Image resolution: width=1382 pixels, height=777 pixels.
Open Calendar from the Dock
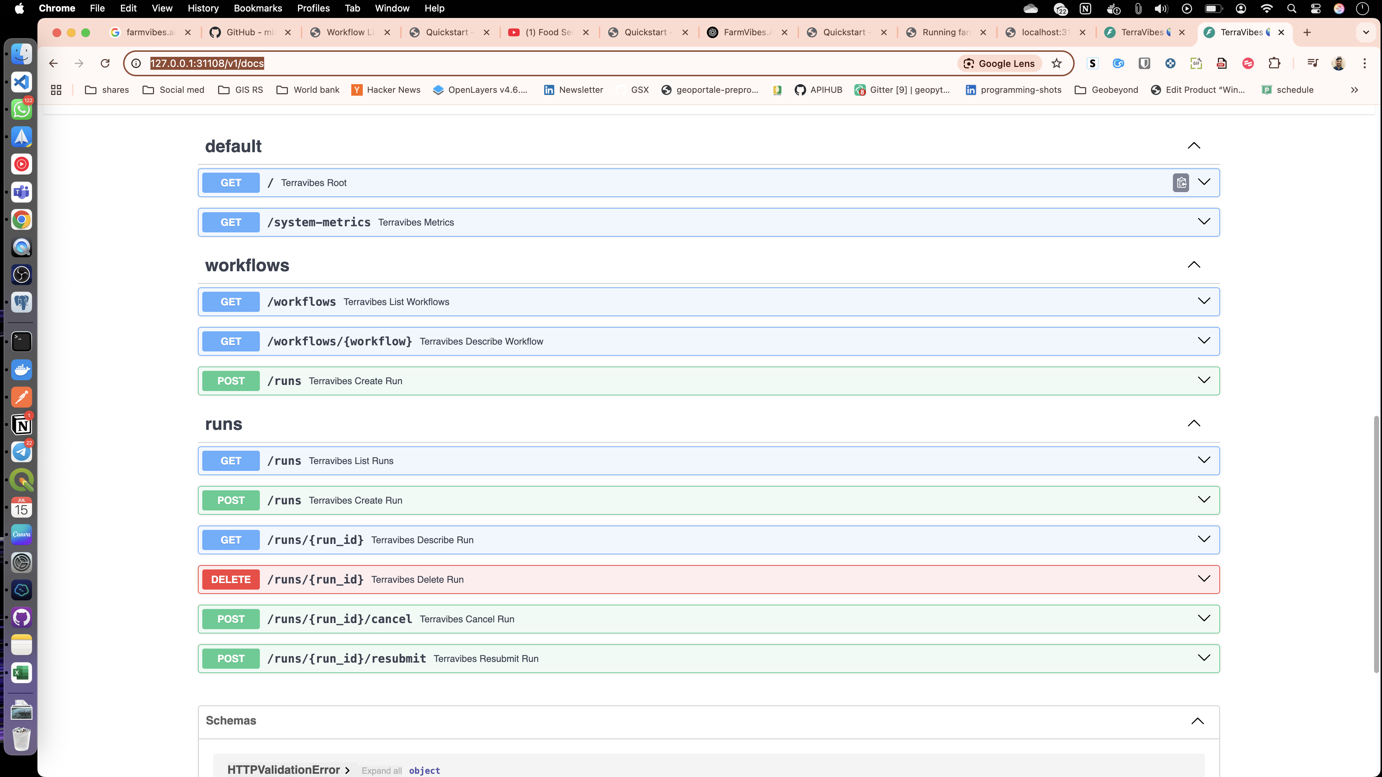[x=22, y=507]
